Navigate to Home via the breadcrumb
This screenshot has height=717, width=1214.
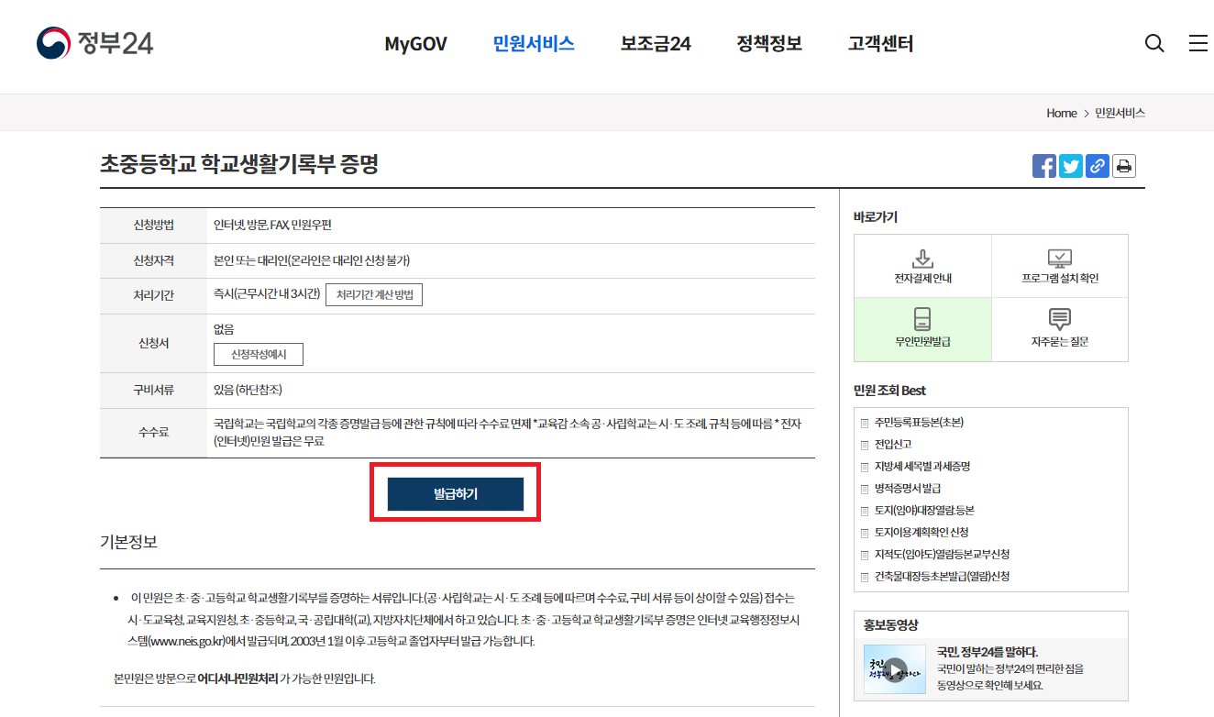(1061, 112)
